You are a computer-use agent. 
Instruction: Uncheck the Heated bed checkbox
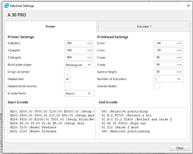67,79
